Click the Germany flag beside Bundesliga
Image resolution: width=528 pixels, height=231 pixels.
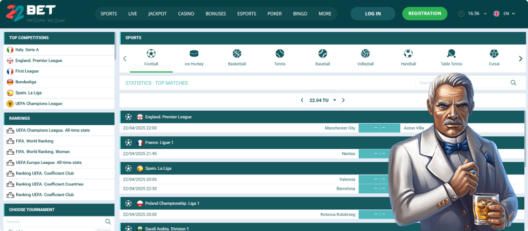point(10,82)
